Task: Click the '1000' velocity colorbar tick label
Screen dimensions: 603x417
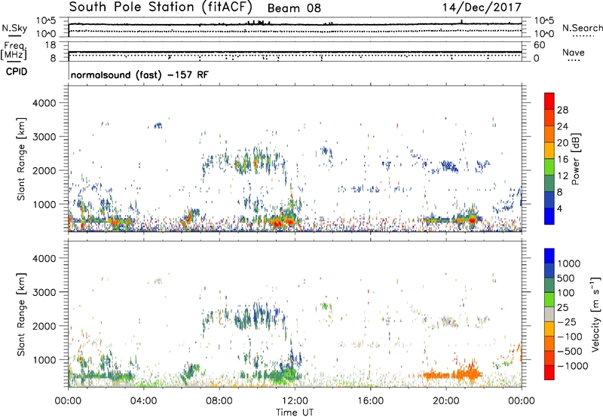Action: point(568,263)
